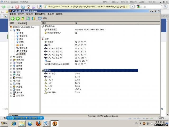Expand the 顯示器 tree node
The width and height of the screenshot is (169, 127).
coord(11,66)
